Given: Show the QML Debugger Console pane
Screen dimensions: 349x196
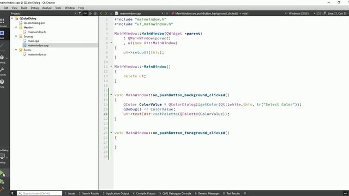Looking at the screenshot, I should (x=175, y=193).
